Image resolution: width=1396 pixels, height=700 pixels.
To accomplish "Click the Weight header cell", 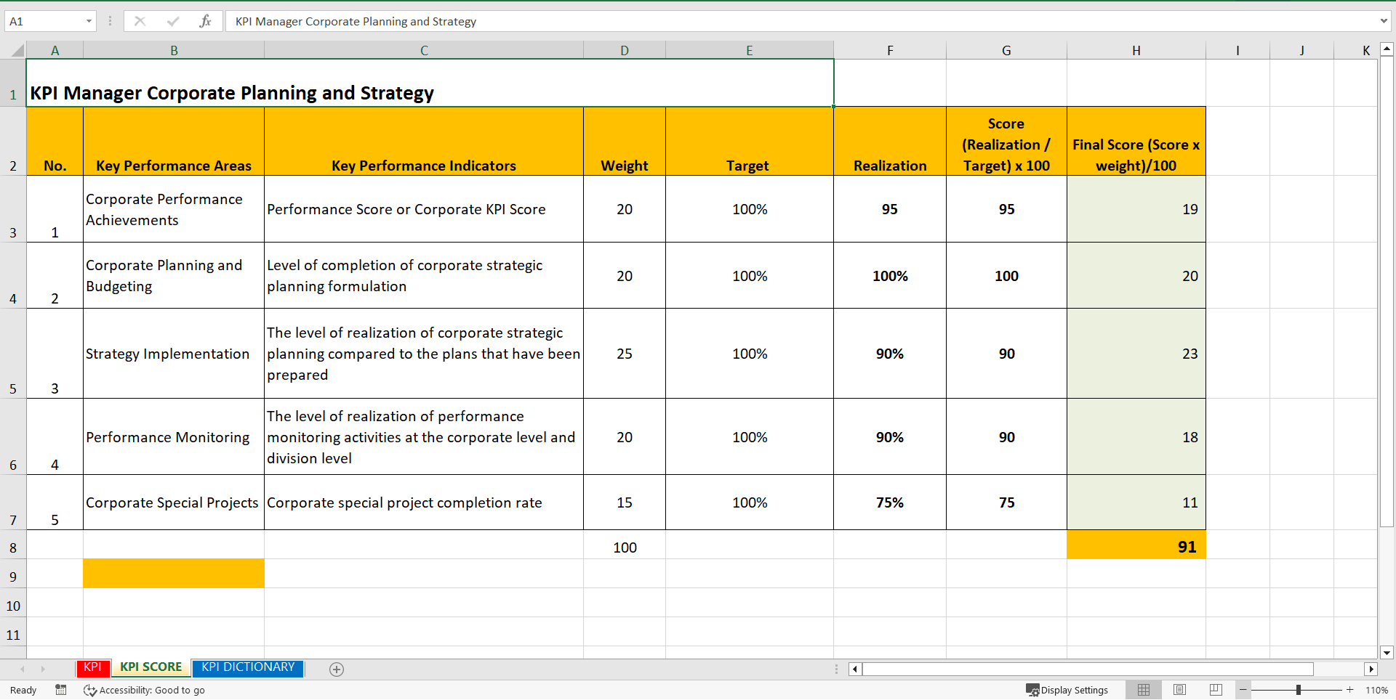I will point(625,142).
